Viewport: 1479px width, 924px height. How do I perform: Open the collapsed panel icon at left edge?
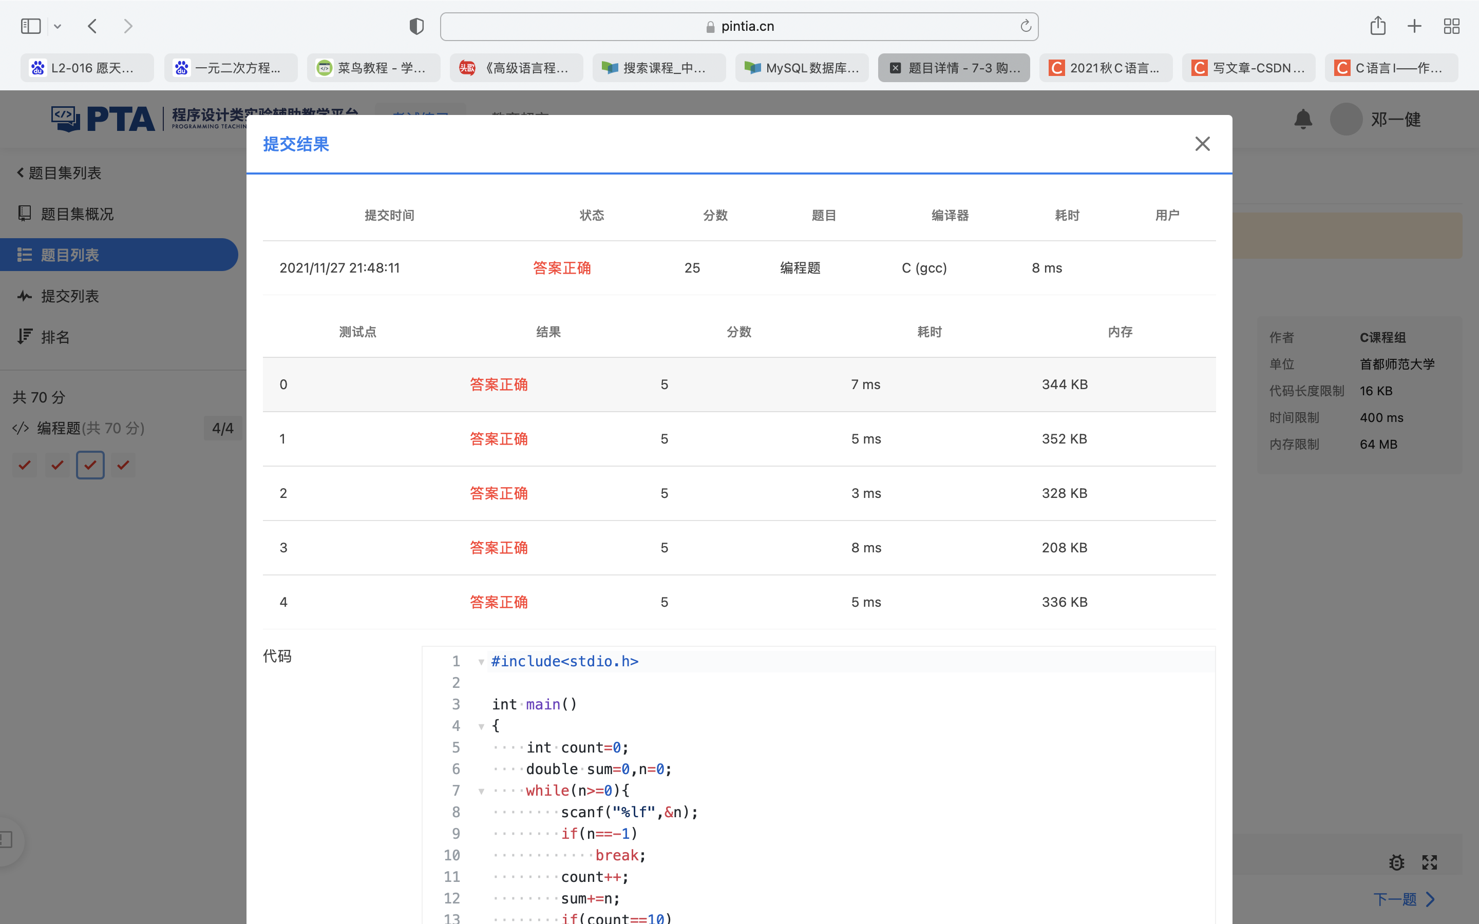click(6, 840)
